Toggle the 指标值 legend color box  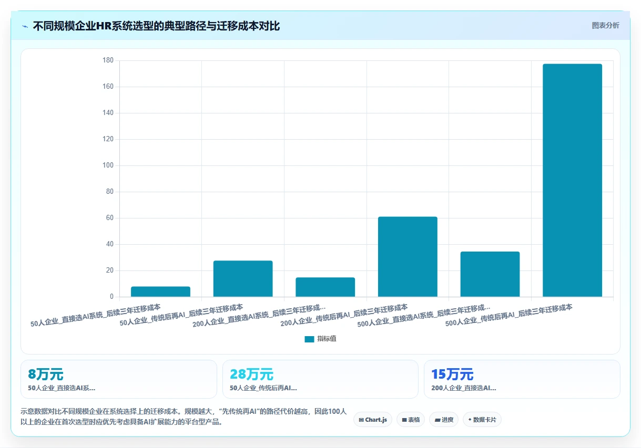[309, 339]
